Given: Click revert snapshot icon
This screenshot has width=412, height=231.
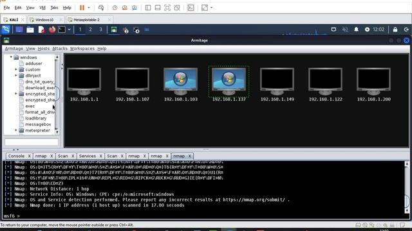Looking at the screenshot, I should tap(124, 8).
